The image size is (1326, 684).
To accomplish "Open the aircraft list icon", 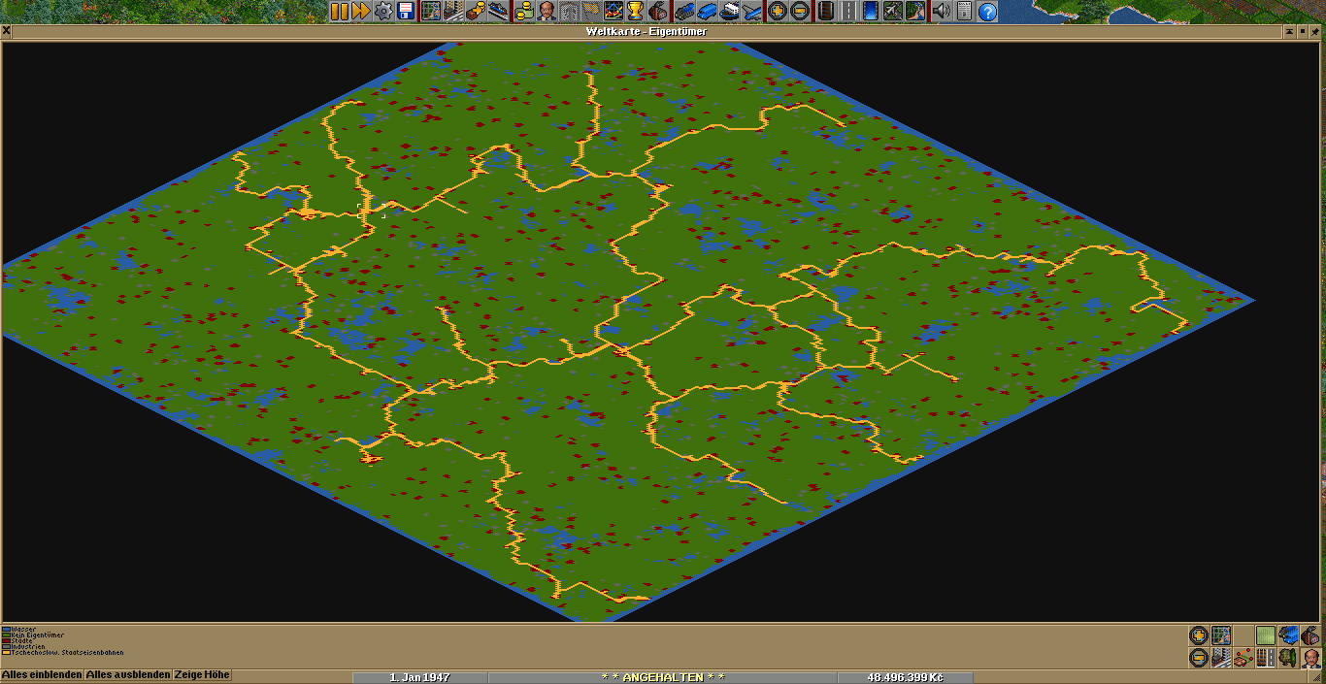I will pos(751,12).
